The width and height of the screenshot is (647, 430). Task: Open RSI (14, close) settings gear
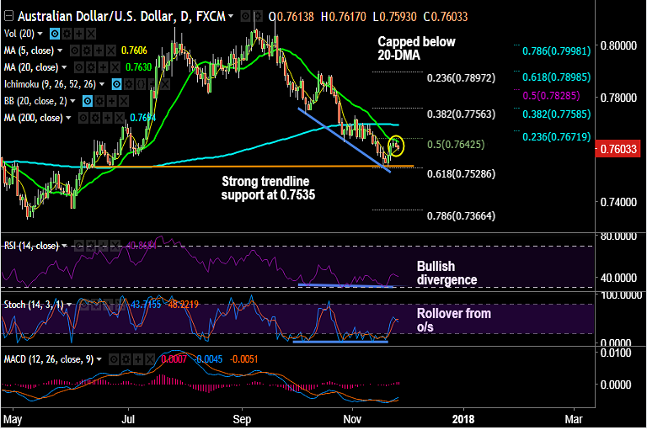pyautogui.click(x=92, y=246)
